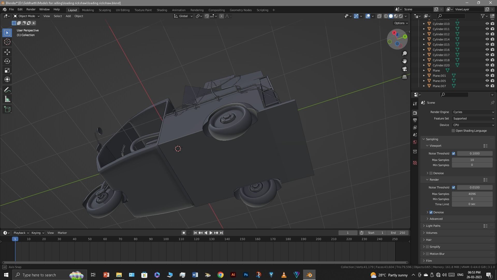497x280 pixels.
Task: Select the Measure tool
Action: (7, 99)
